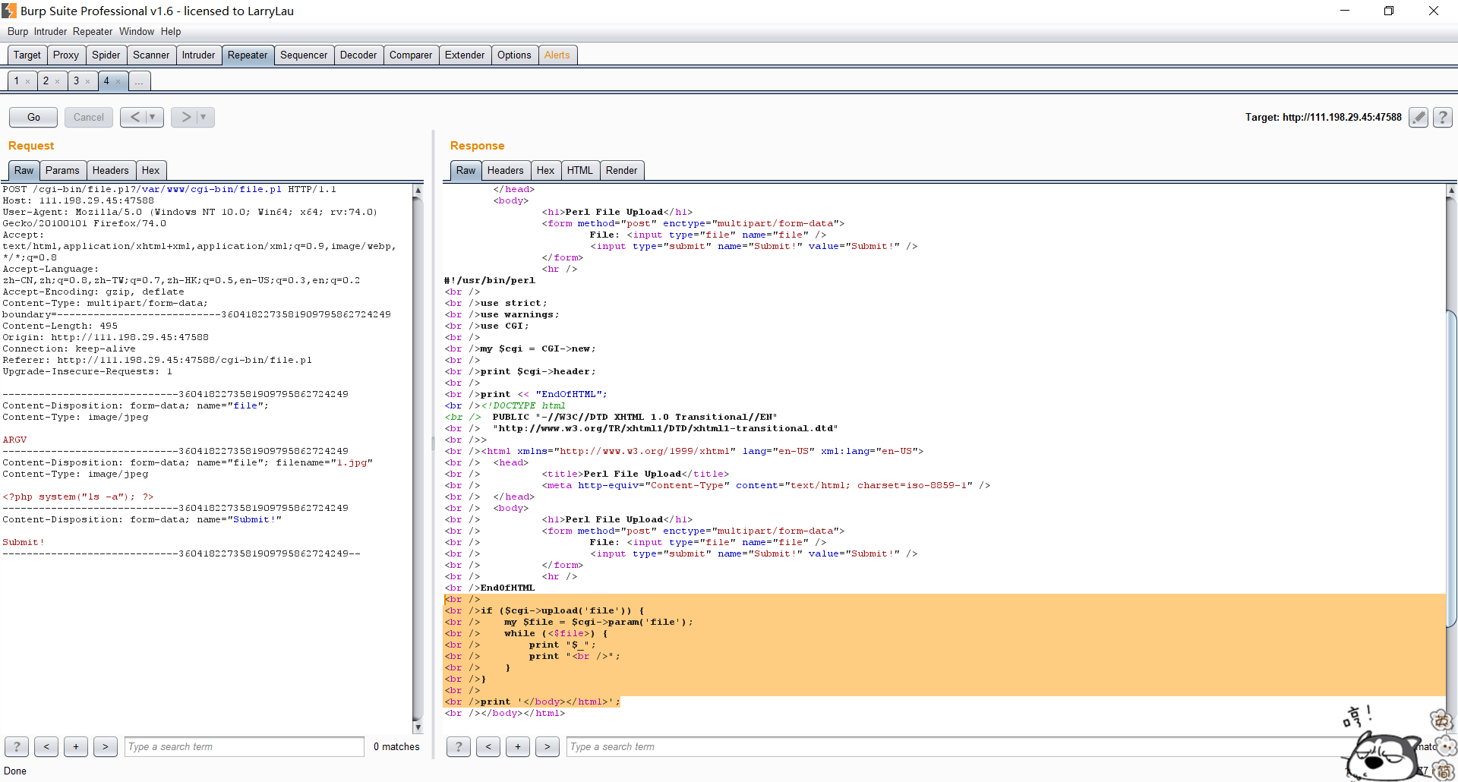Screen dimensions: 1458x782
Task: Click the Cancel button
Action: pyautogui.click(x=89, y=117)
